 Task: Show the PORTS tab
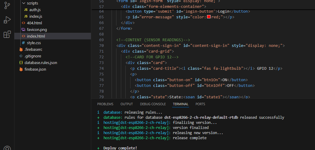200,104
